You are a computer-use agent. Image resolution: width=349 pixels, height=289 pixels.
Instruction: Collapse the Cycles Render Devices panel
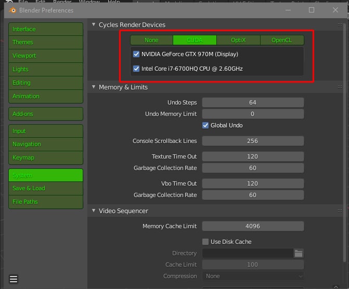point(94,24)
